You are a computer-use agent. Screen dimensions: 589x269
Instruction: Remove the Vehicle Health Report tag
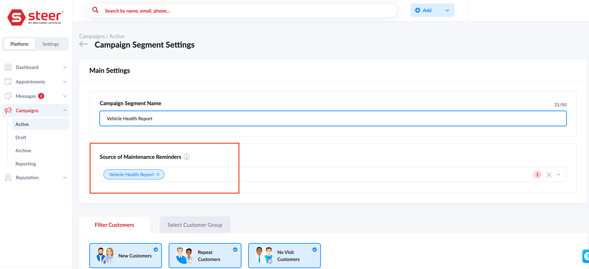[x=158, y=174]
